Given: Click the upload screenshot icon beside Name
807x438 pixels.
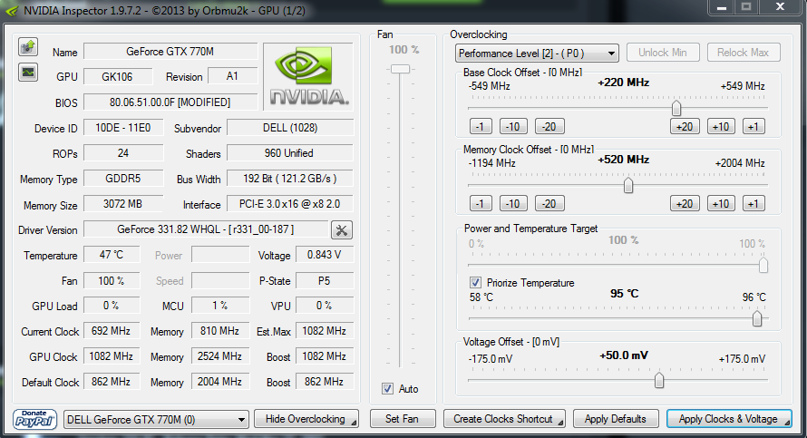Looking at the screenshot, I should 28,47.
